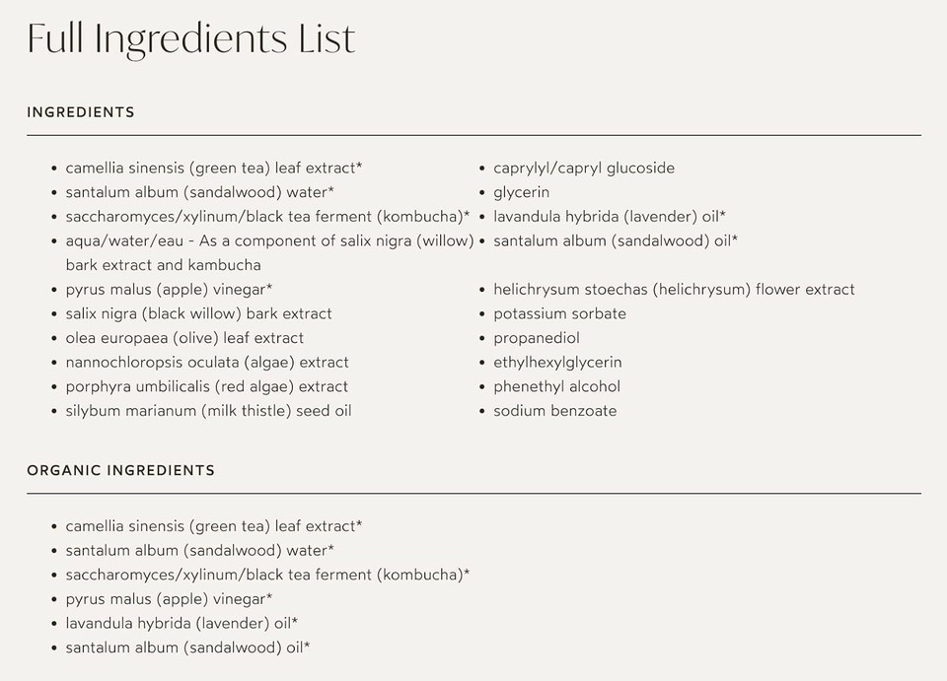
Task: Click olea europaea (olive) leaf extract
Action: 184,338
